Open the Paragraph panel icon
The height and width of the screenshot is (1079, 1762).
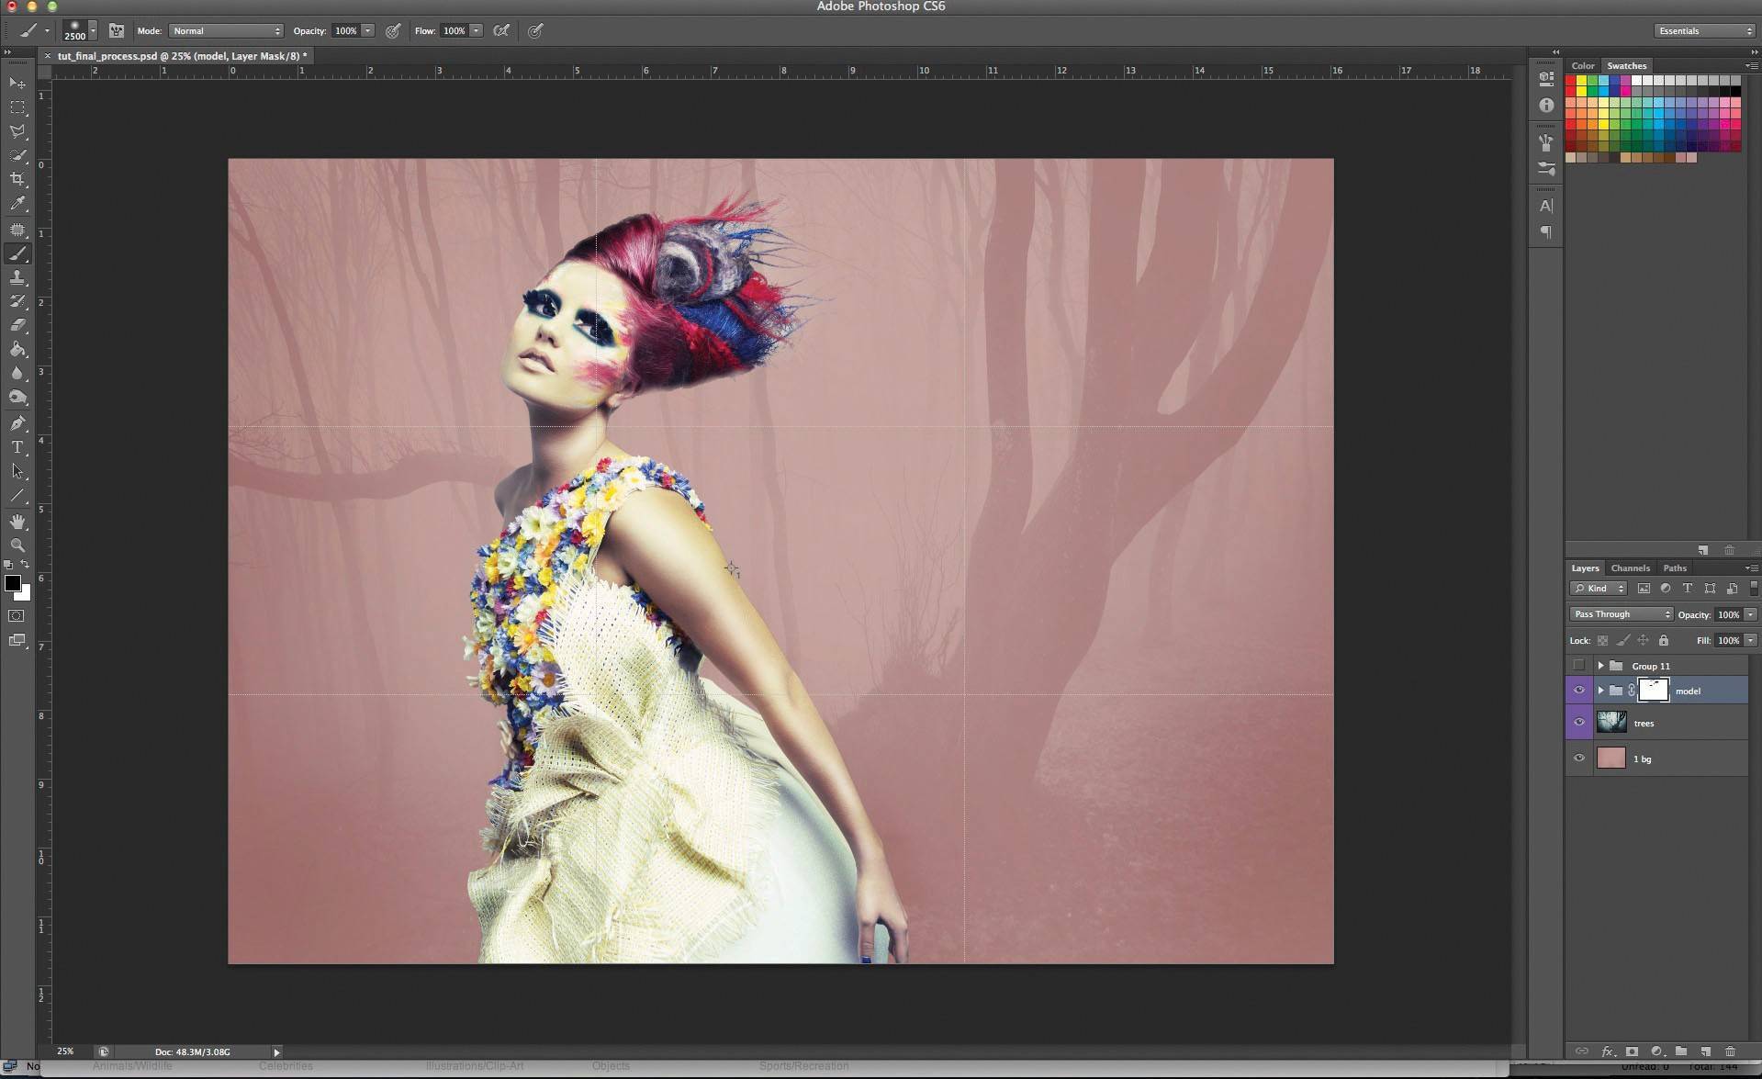click(x=1546, y=232)
